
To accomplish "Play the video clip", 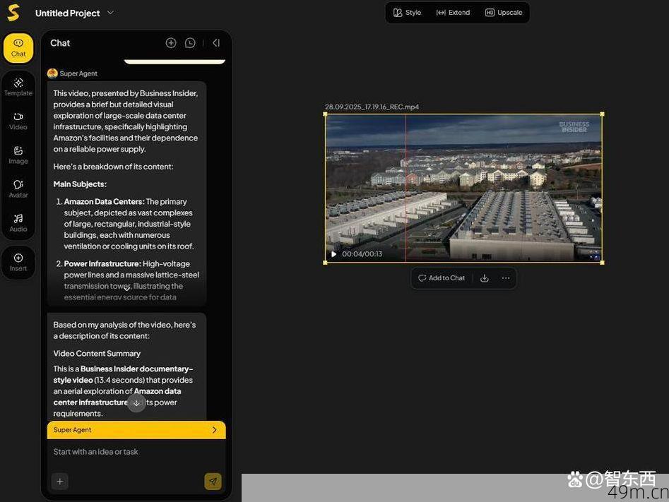I will [333, 254].
